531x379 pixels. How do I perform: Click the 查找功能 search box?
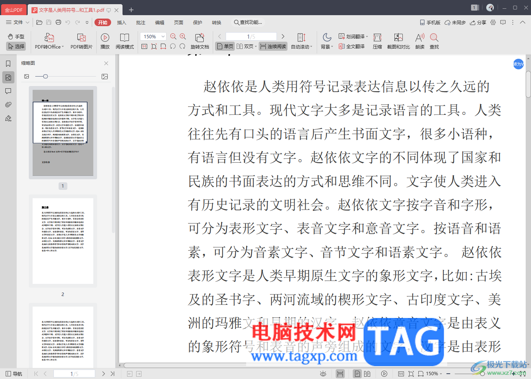pyautogui.click(x=248, y=22)
